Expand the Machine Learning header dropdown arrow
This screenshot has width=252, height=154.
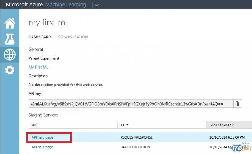click(x=96, y=5)
